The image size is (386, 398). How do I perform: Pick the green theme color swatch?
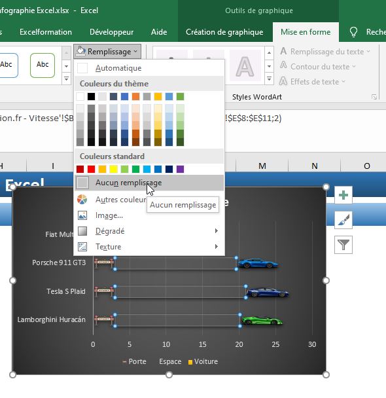[181, 96]
